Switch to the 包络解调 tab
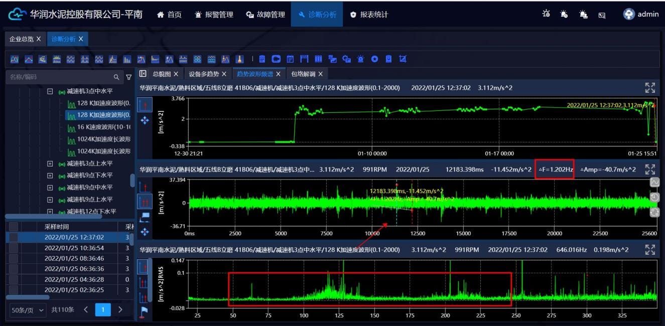This screenshot has height=326, width=665. pos(303,74)
